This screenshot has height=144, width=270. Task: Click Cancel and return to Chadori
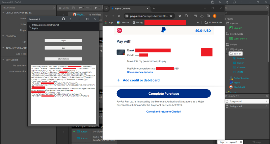(164, 112)
